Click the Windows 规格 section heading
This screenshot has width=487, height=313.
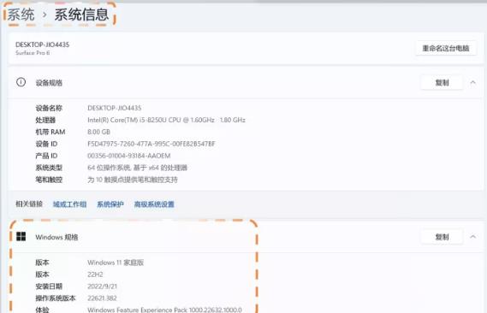point(56,237)
